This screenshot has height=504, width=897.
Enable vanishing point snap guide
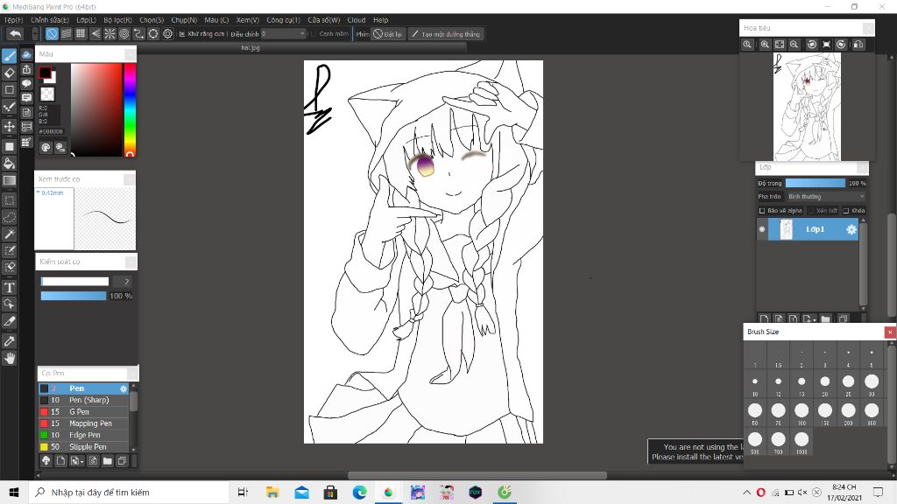95,34
